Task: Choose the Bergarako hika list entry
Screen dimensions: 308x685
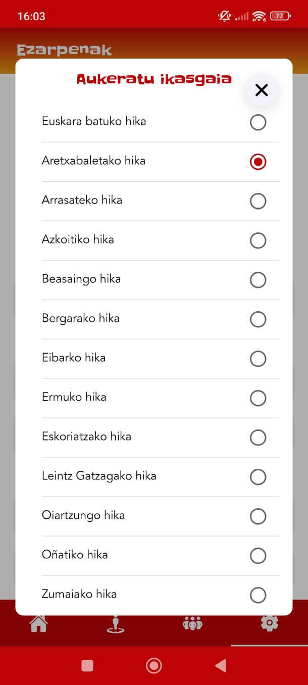Action: pyautogui.click(x=81, y=318)
